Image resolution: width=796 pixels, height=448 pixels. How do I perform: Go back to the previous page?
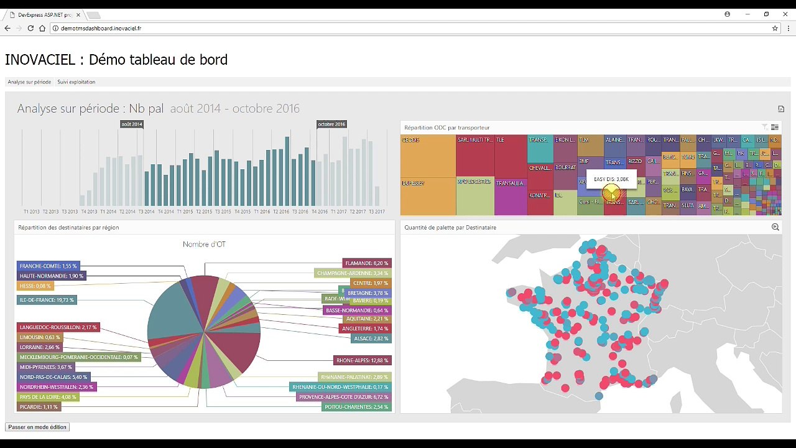7,28
